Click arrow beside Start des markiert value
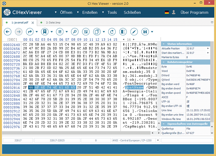Image resolution: width=216 pixels, height=156 pixels. (x=208, y=53)
